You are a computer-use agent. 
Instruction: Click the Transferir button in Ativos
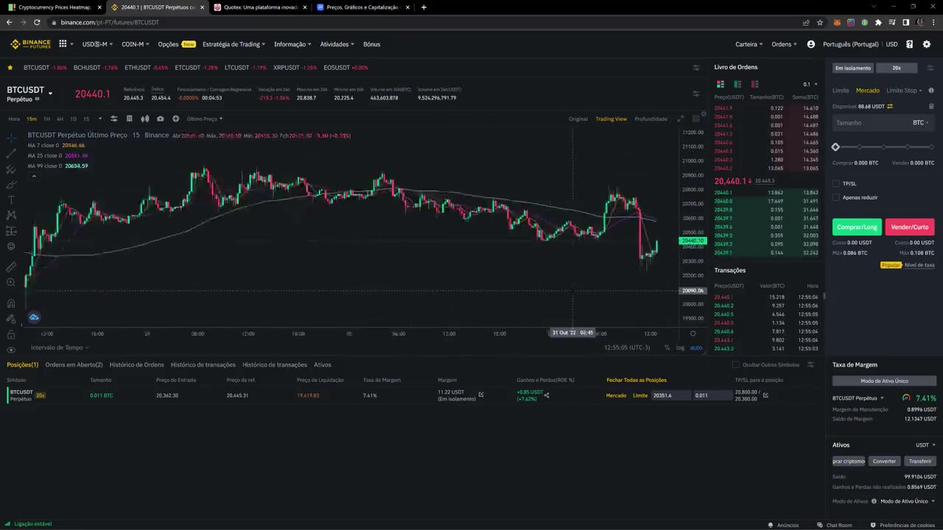920,461
